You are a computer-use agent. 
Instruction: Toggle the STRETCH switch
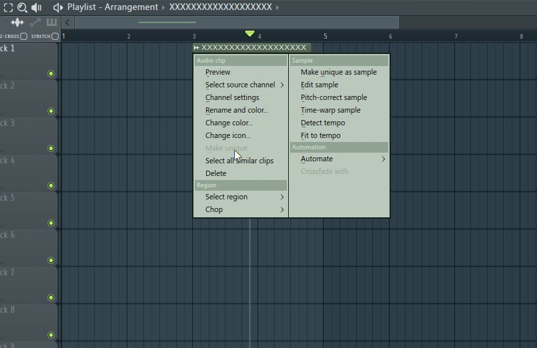pos(55,36)
